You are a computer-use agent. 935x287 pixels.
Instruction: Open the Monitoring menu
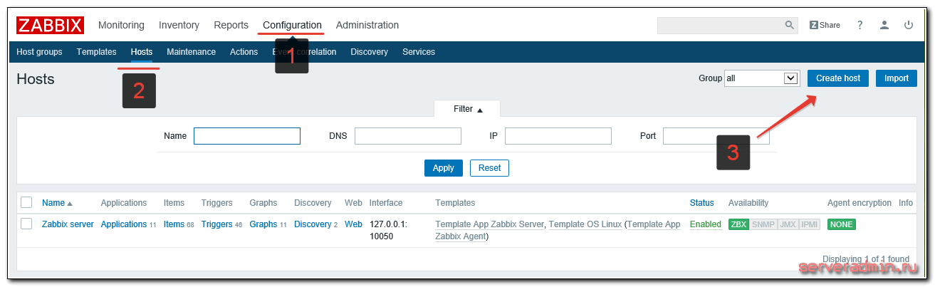[x=121, y=25]
